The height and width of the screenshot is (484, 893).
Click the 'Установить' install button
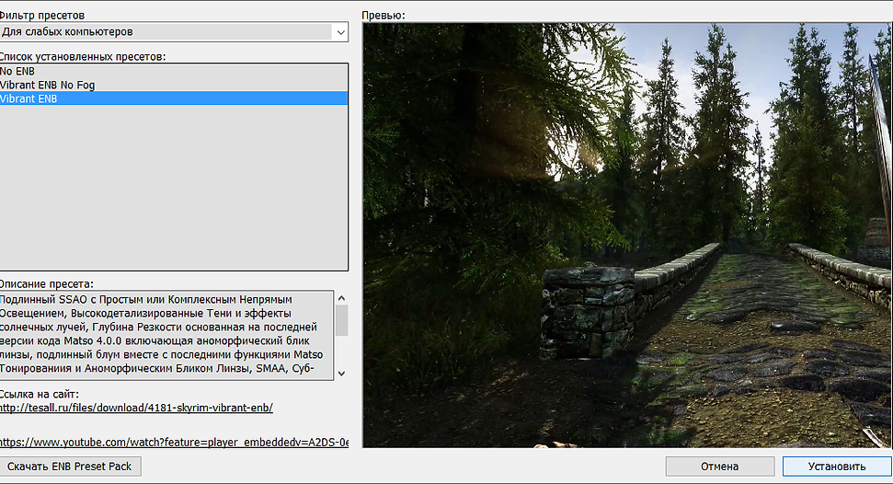(x=837, y=467)
